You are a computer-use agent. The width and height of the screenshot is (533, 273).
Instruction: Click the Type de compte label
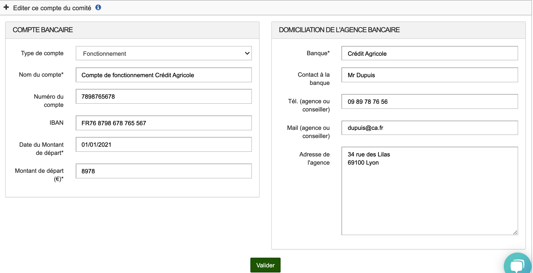42,53
